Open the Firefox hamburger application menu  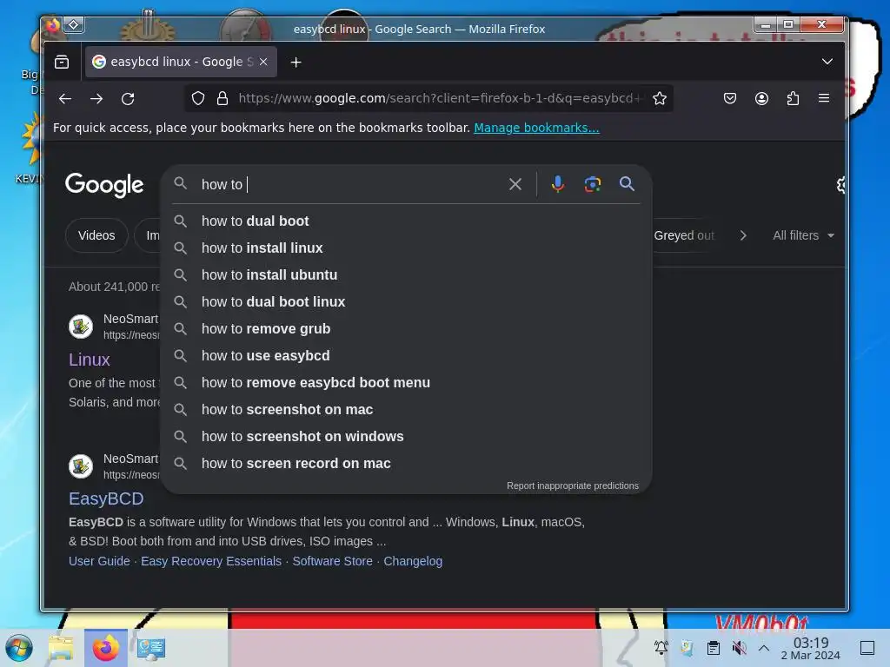(824, 98)
